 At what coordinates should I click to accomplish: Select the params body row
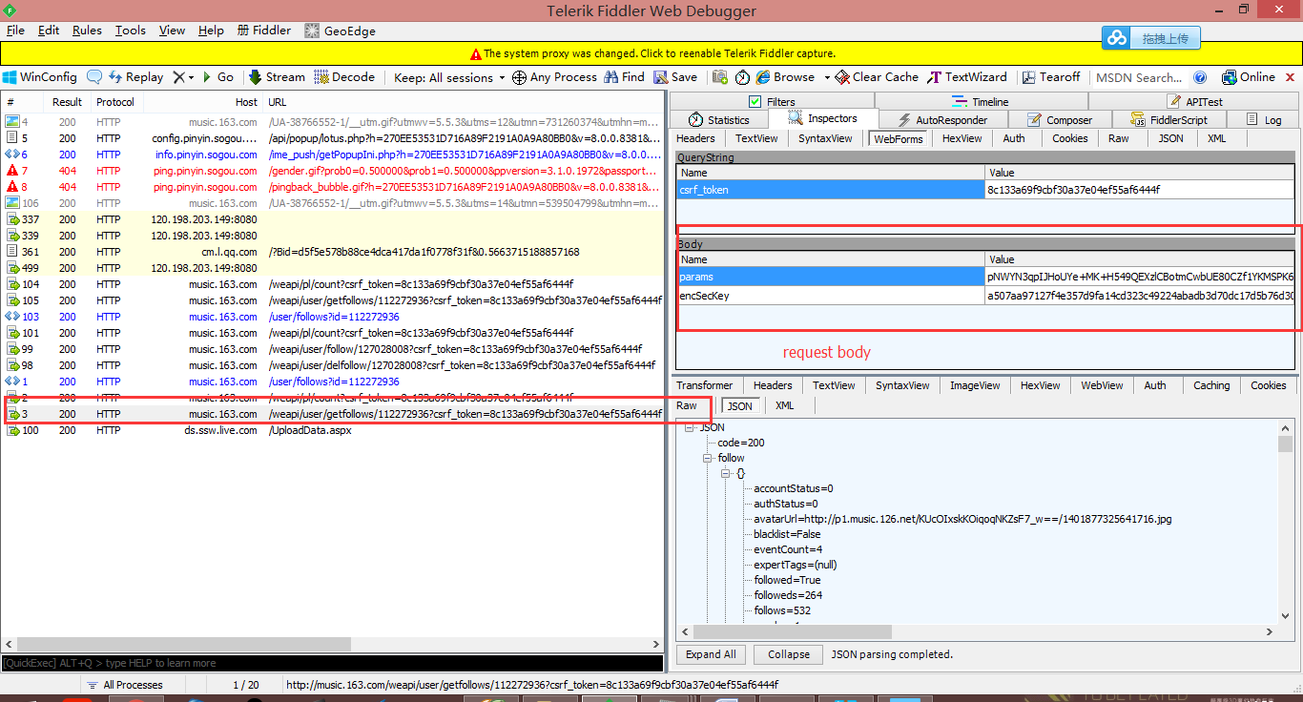click(x=985, y=277)
